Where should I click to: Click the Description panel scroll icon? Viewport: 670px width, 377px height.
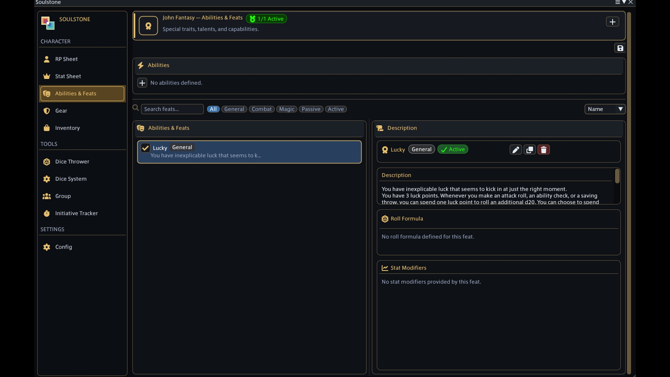[380, 128]
